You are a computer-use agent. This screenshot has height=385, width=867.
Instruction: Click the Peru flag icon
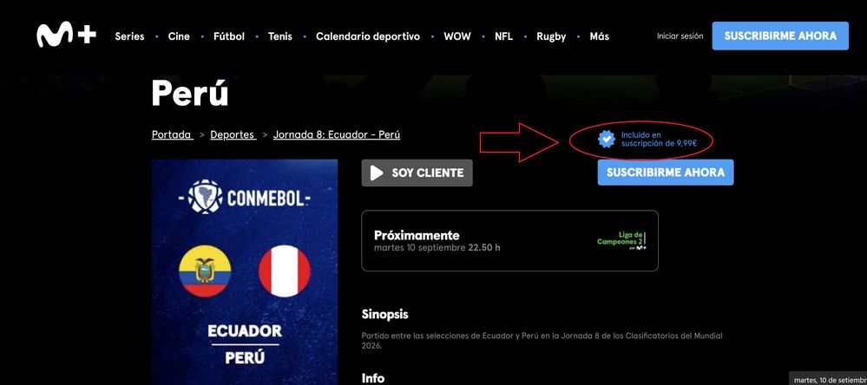click(x=284, y=271)
